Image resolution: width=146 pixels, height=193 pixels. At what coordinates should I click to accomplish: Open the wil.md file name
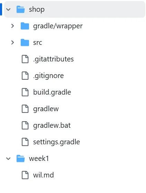[x=43, y=175]
